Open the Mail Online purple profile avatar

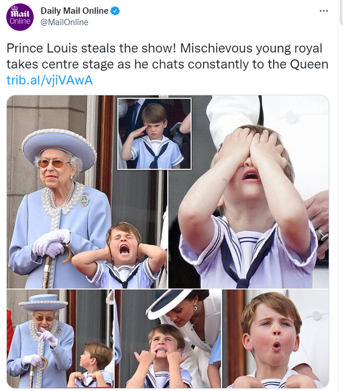pos(20,17)
